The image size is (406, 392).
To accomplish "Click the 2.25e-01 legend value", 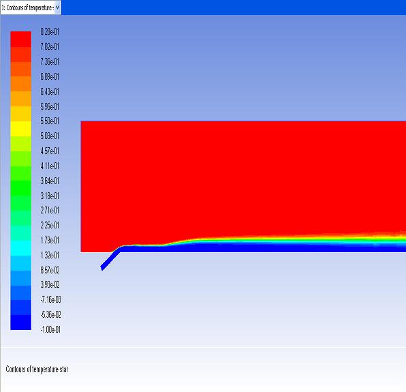I will coord(50,225).
